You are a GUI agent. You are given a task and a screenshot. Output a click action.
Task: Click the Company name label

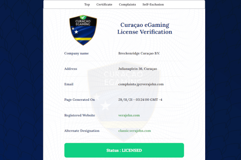click(x=77, y=53)
